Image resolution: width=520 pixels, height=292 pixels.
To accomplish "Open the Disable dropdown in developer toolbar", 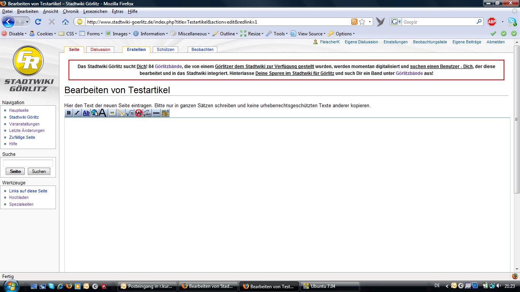I will click(x=16, y=34).
